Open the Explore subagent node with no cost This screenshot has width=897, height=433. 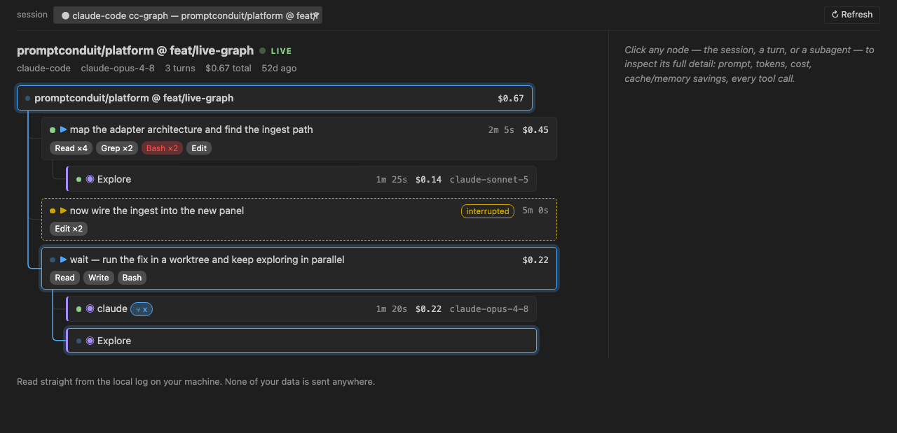pyautogui.click(x=301, y=341)
